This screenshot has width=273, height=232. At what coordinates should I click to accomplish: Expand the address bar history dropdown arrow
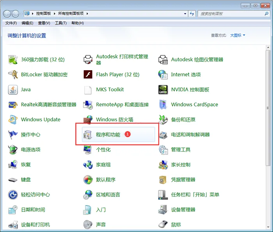185,14
